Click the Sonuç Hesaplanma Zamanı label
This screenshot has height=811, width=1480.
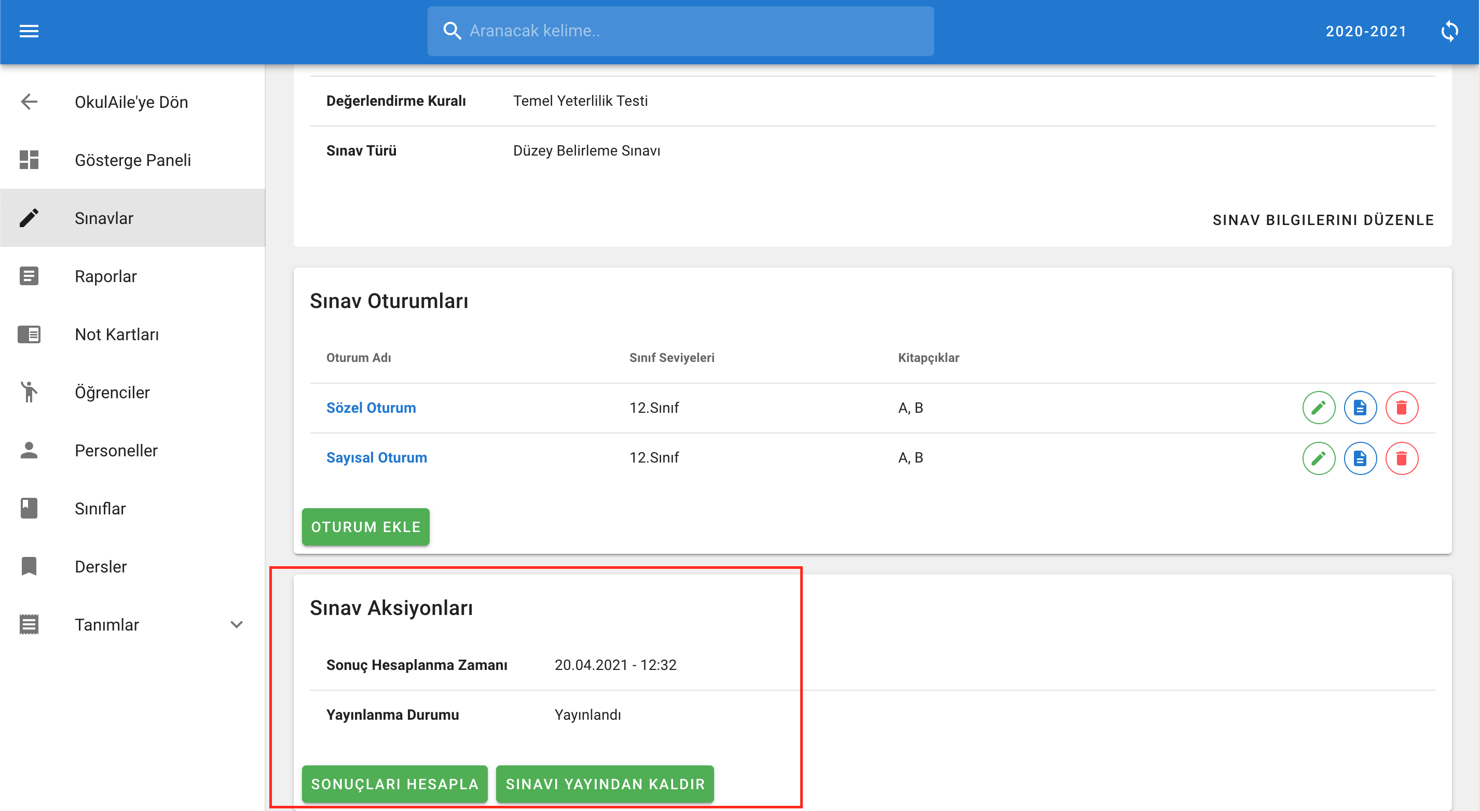coord(417,665)
